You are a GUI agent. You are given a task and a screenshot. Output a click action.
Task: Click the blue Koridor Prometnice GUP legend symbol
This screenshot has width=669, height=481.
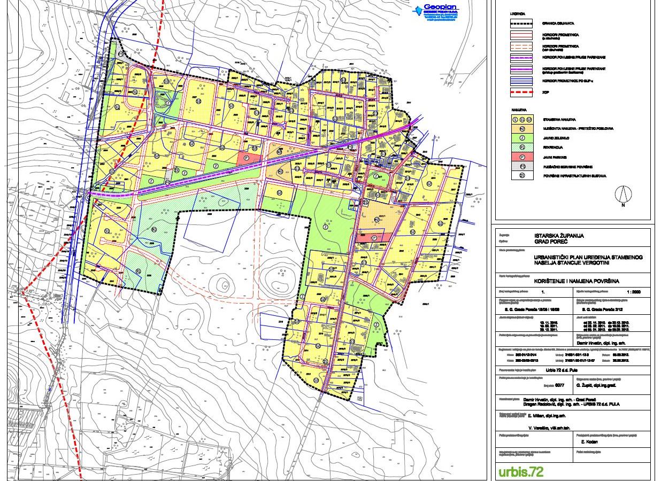pyautogui.click(x=522, y=81)
